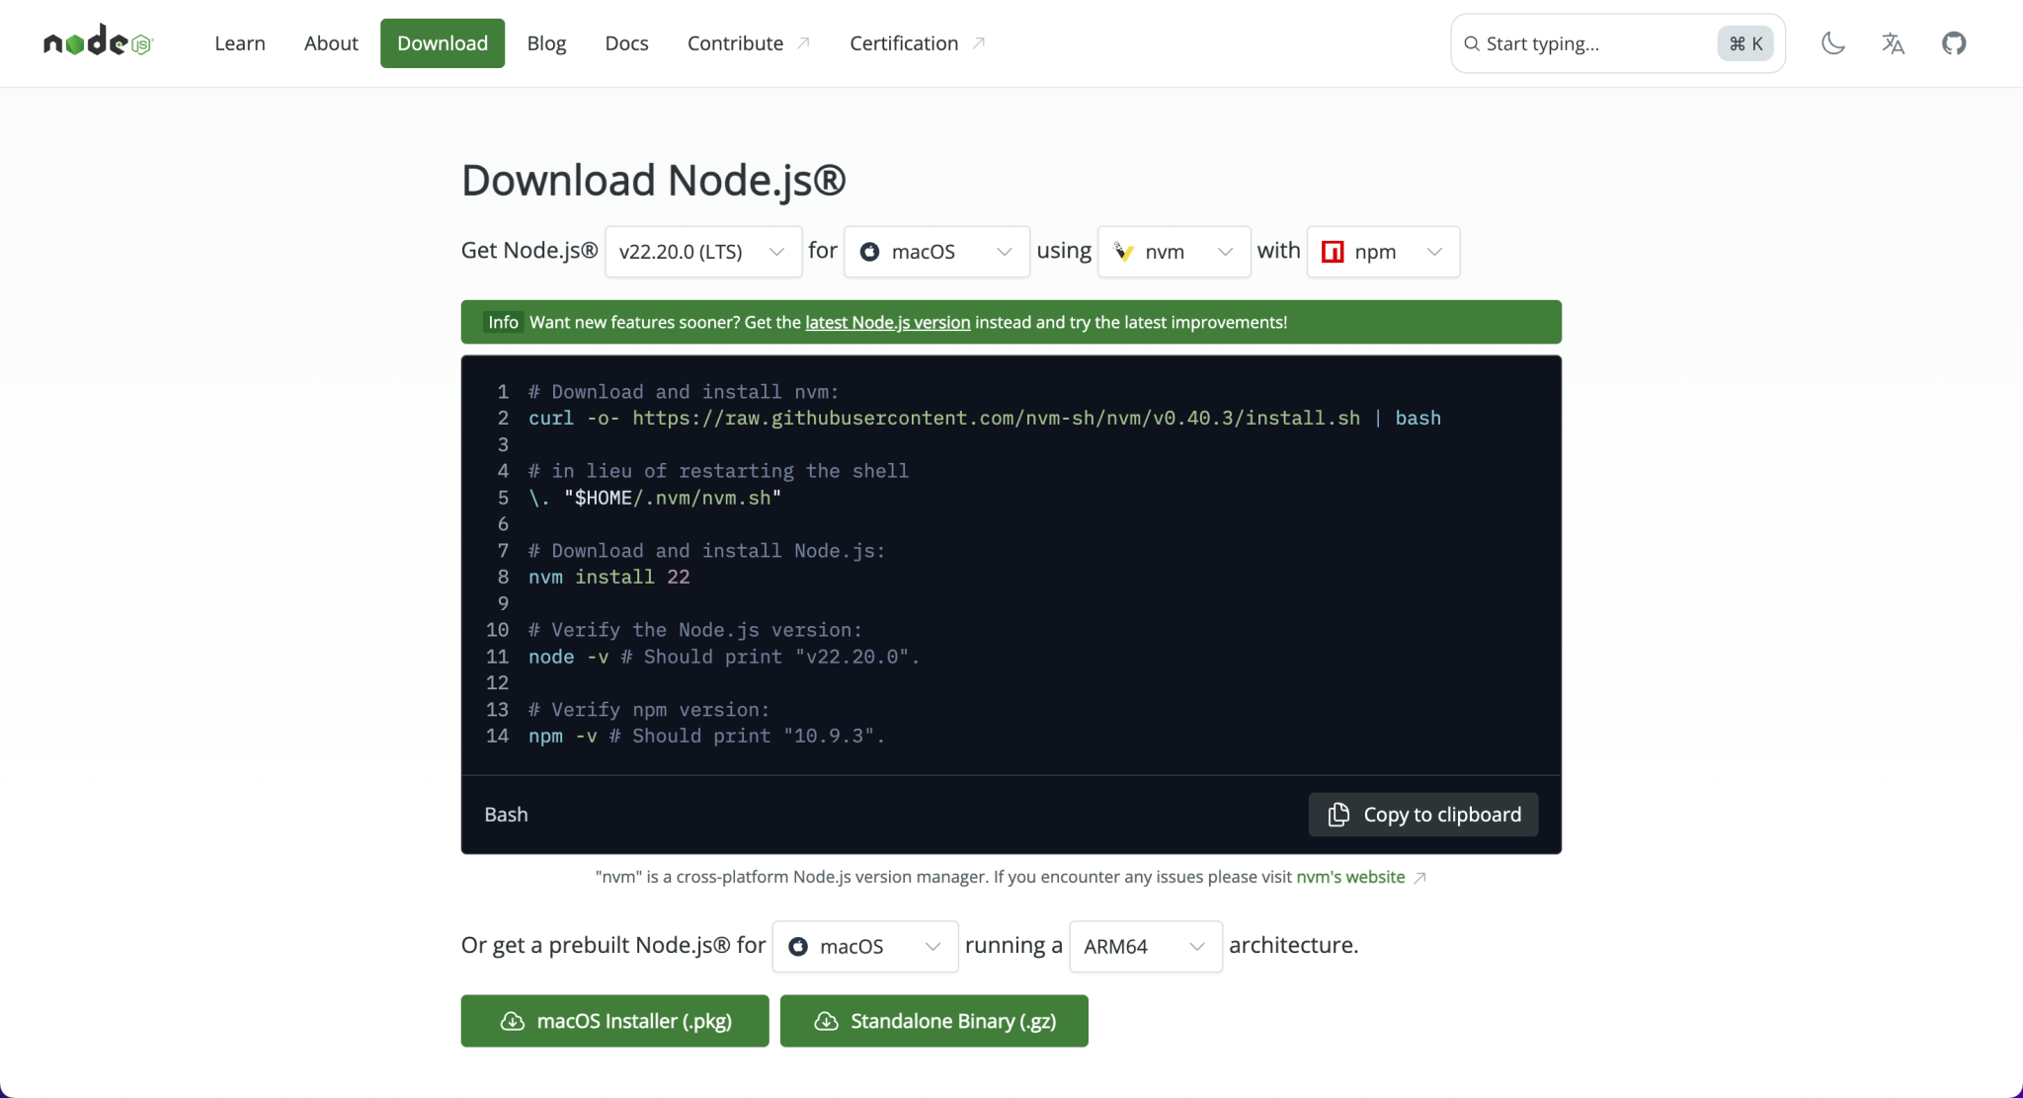
Task: Open the Learn menu item
Action: 240,43
